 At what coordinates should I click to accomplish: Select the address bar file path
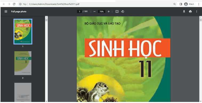[x=54, y=4]
